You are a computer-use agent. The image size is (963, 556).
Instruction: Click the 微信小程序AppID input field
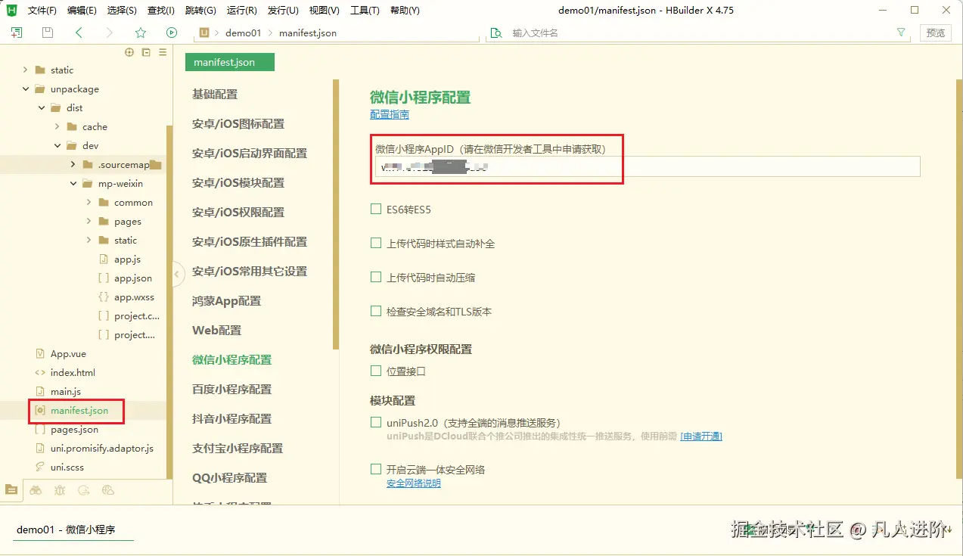click(648, 167)
